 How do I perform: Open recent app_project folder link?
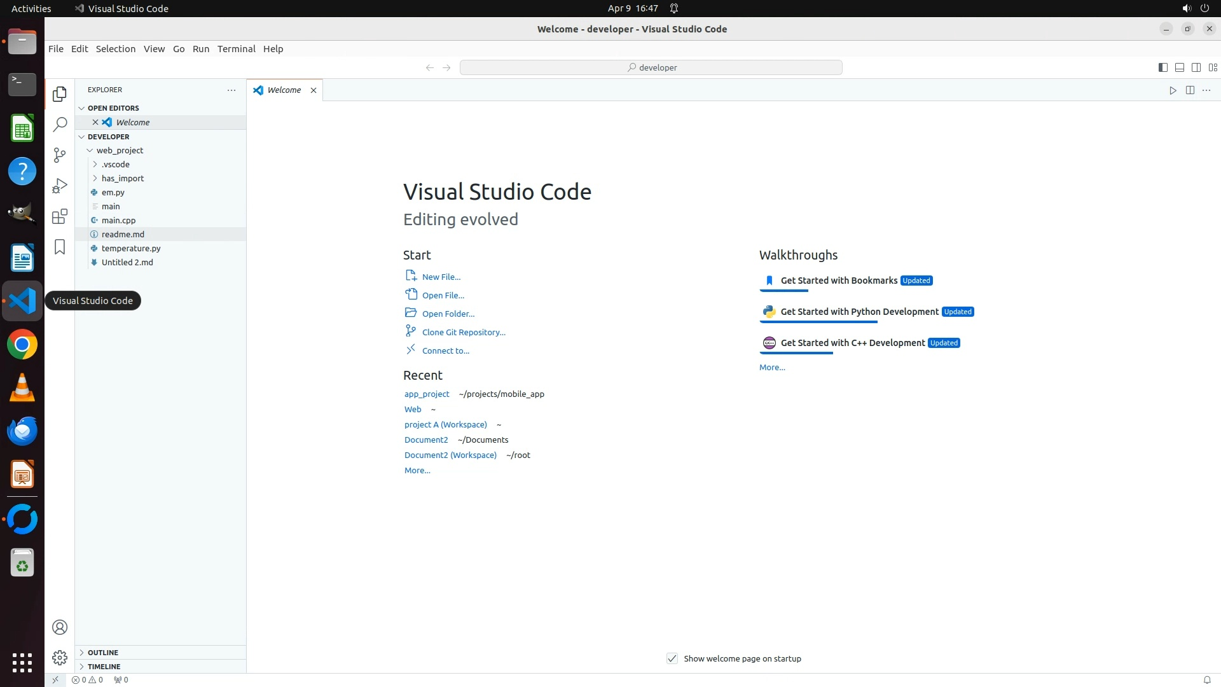pos(427,394)
